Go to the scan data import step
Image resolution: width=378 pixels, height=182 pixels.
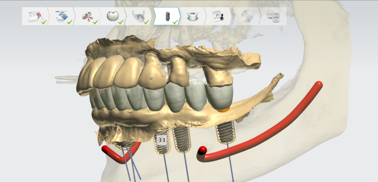point(62,16)
